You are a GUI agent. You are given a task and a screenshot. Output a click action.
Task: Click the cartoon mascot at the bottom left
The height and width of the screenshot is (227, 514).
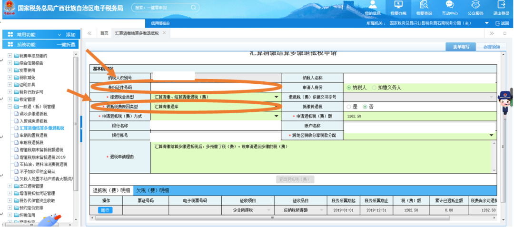[x=49, y=220]
